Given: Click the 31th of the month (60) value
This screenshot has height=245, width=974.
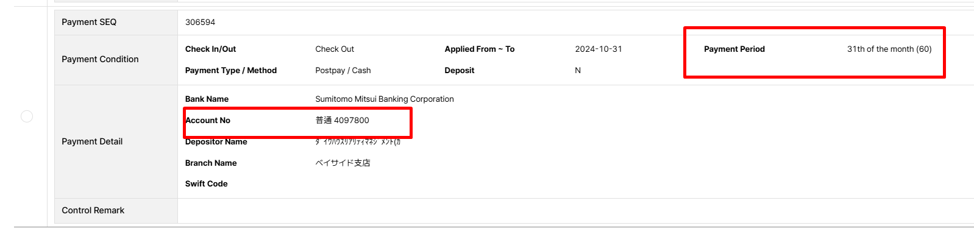Looking at the screenshot, I should tap(889, 49).
